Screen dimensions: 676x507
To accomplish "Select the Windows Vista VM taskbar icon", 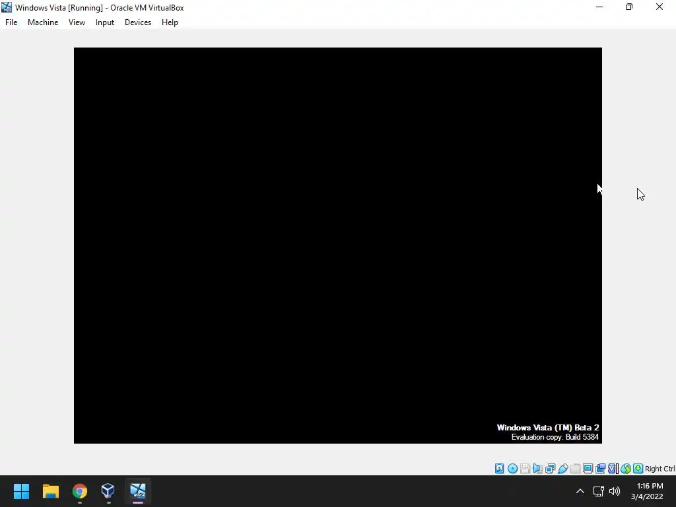I will (x=138, y=491).
